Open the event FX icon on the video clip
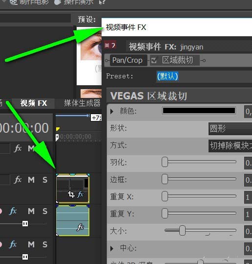252x264 pixels. point(81,194)
